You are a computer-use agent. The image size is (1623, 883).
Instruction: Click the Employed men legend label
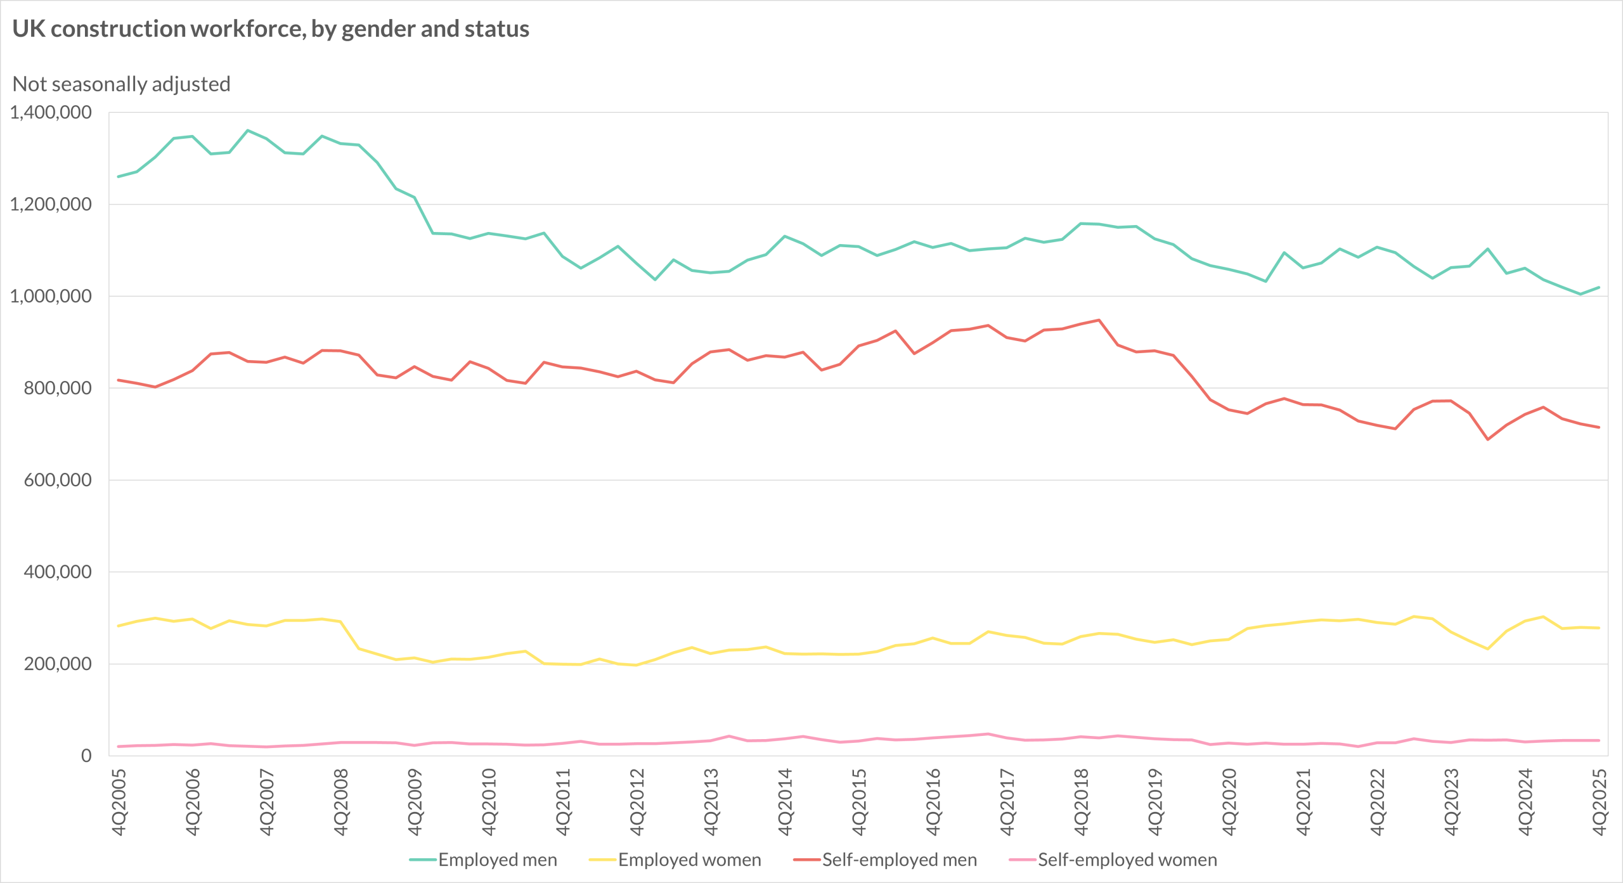tap(498, 860)
